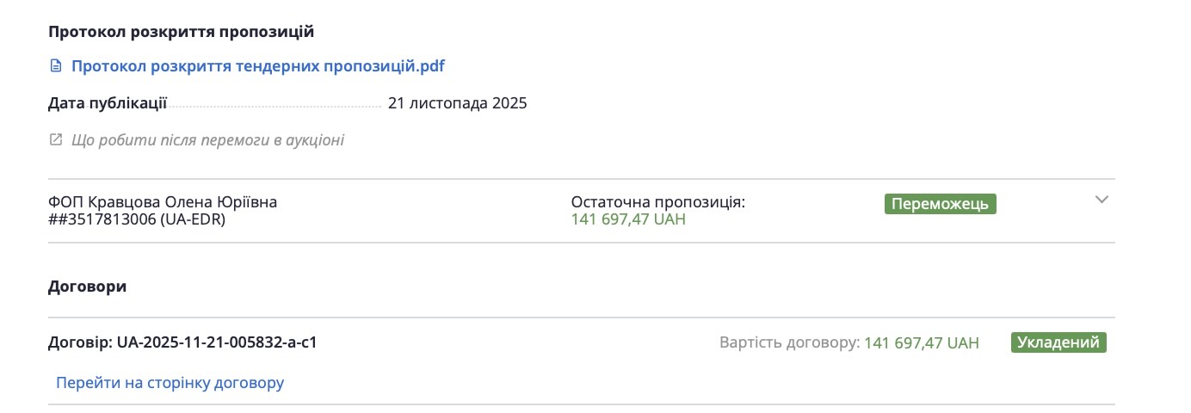Click the green 'Укладений' status badge
Image resolution: width=1191 pixels, height=413 pixels.
[x=1058, y=342]
